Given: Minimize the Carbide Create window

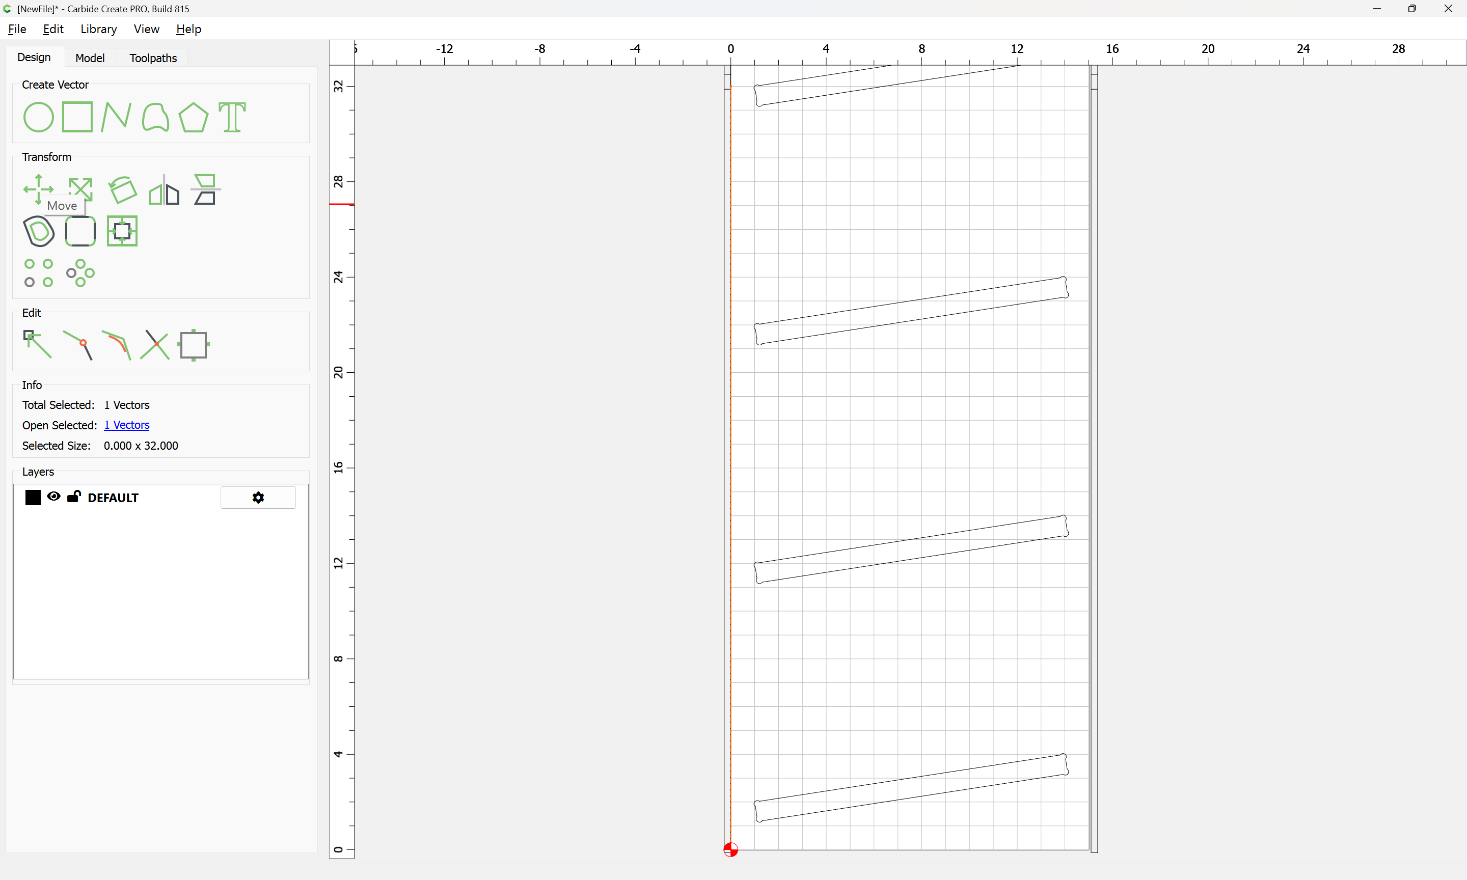Looking at the screenshot, I should 1377,9.
